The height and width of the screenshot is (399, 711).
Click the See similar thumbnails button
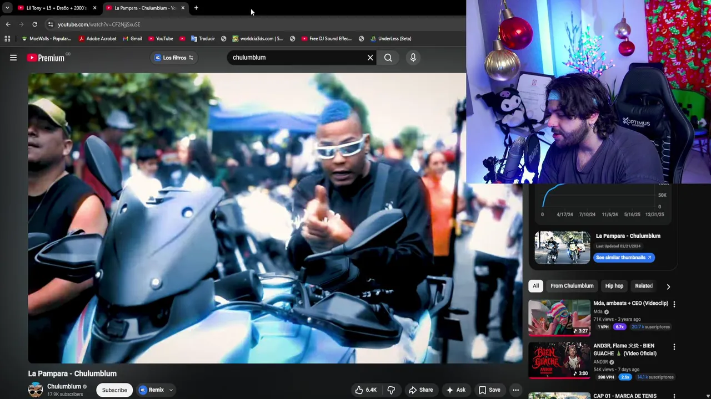point(624,258)
